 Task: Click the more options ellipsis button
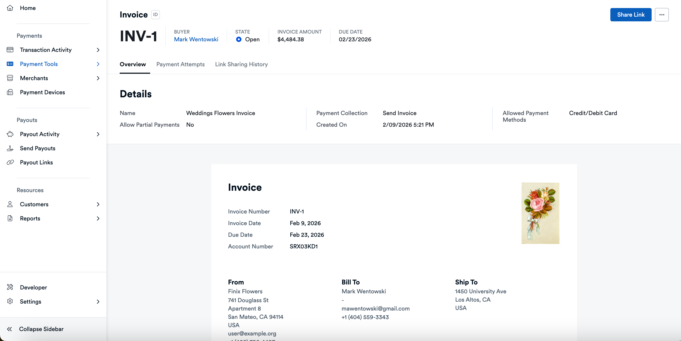pos(662,14)
